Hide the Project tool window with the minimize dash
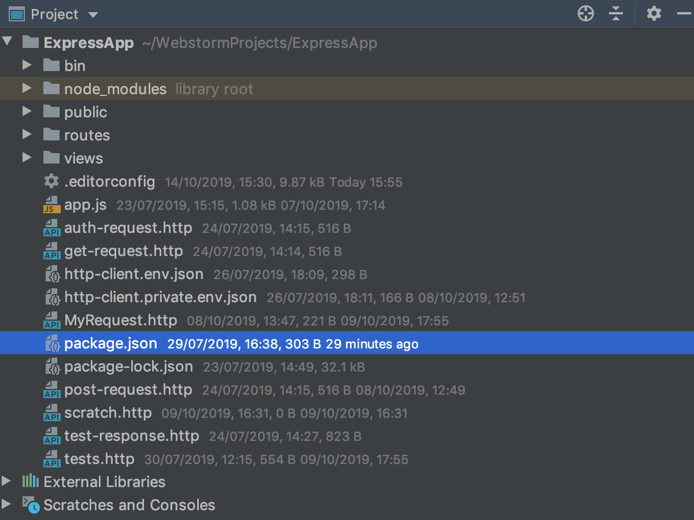Viewport: 694px width, 520px height. click(x=683, y=13)
